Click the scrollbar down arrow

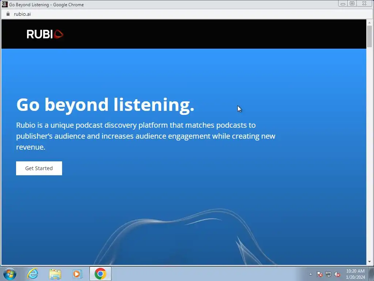pos(370,262)
